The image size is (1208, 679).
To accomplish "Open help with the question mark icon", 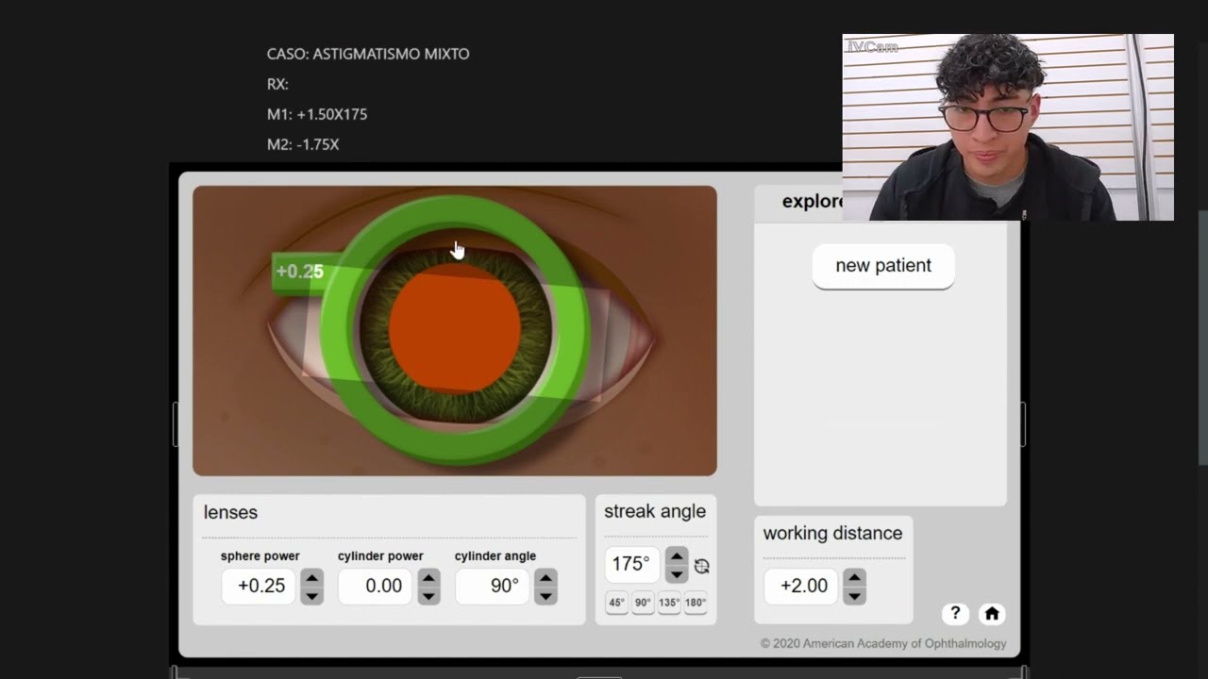I will (x=955, y=614).
